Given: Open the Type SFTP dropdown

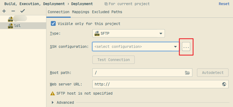Looking at the screenshot, I should 129,33.
